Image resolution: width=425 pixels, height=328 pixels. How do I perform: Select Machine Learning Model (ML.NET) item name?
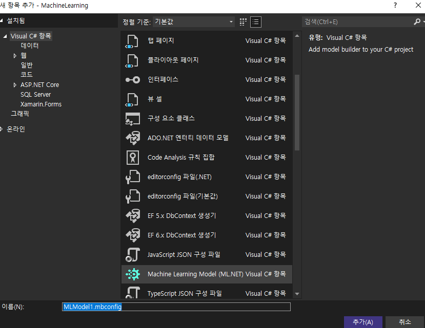(195, 274)
